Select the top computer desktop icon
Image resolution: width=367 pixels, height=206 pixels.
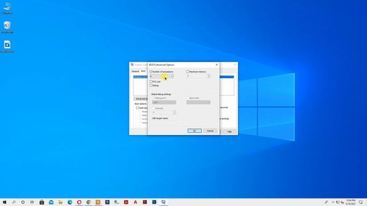tap(7, 7)
